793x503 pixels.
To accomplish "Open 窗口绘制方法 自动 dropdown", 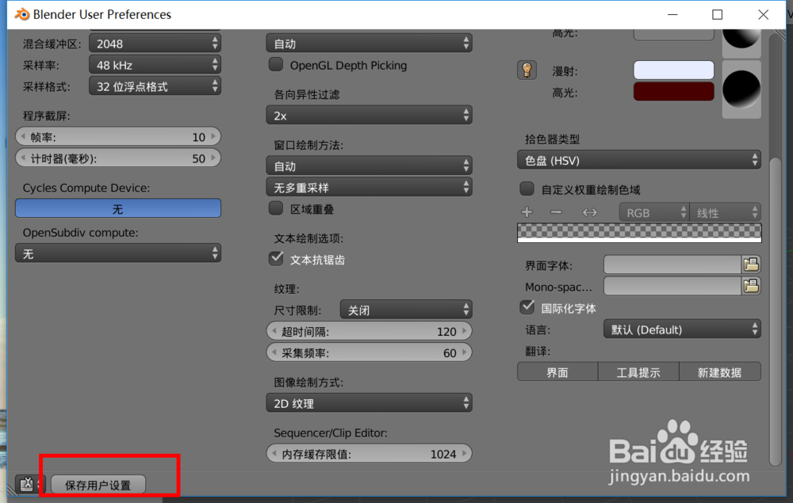I will pyautogui.click(x=370, y=166).
